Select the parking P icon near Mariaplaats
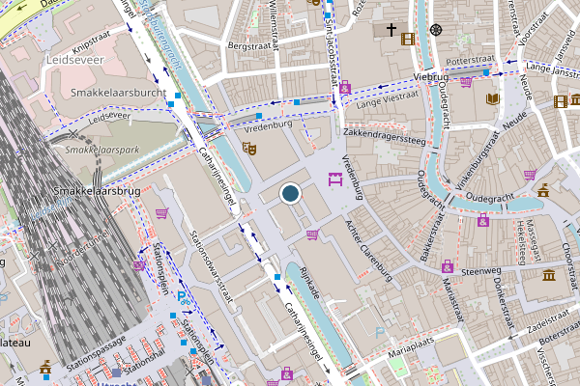 (380, 333)
